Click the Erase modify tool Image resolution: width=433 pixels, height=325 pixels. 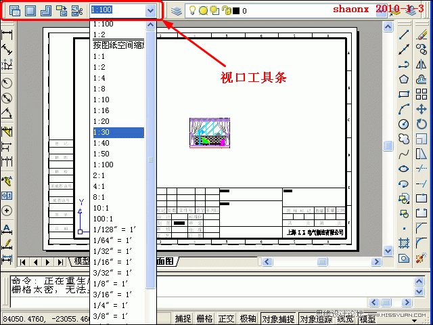point(421,35)
